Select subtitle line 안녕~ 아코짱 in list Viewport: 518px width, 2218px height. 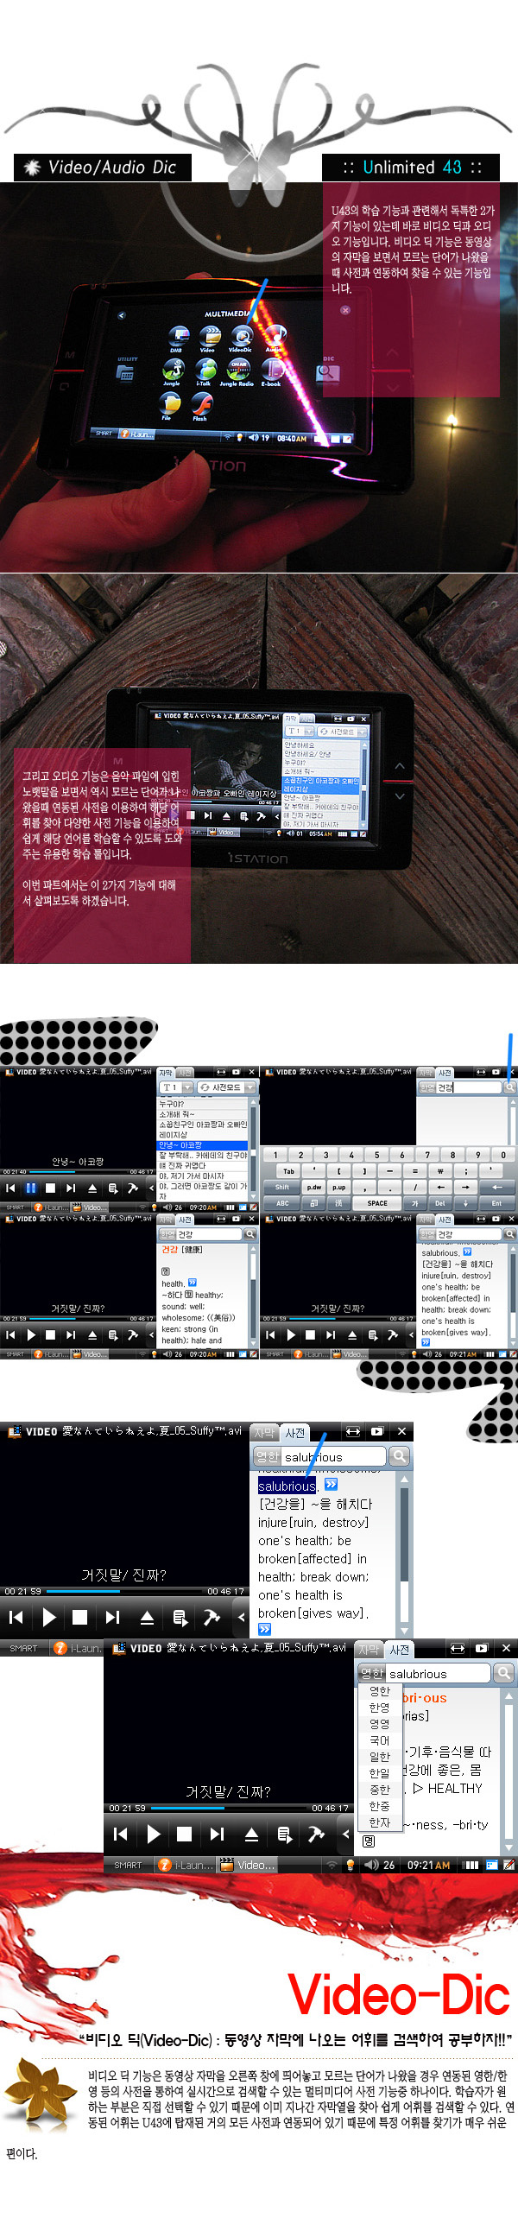point(202,1144)
